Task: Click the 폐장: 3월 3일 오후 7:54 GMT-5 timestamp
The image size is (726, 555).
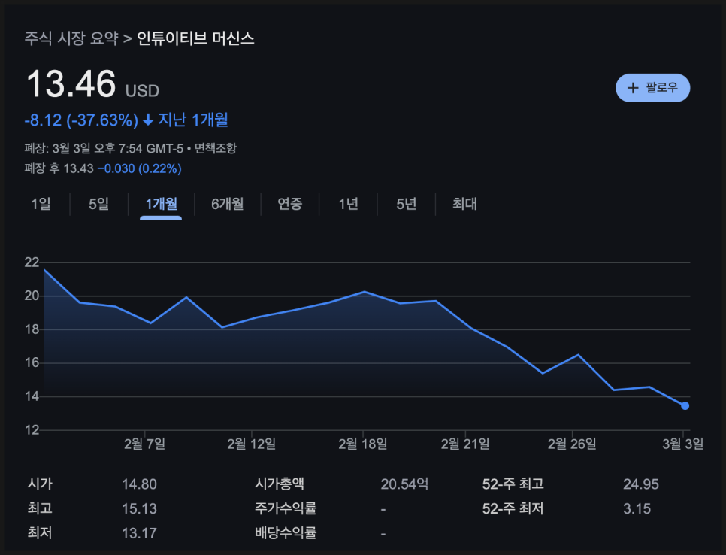Action: point(104,148)
